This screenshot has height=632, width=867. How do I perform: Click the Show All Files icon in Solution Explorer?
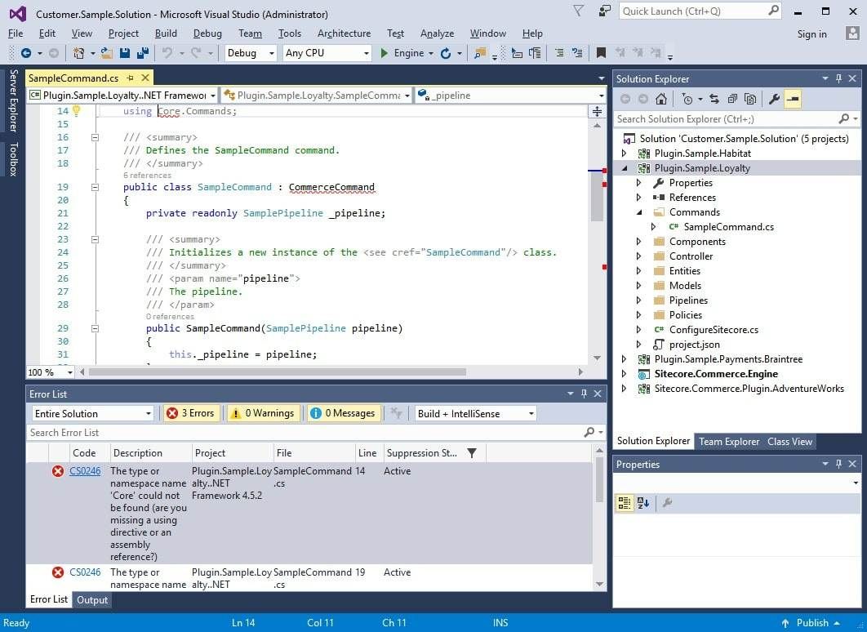point(750,99)
